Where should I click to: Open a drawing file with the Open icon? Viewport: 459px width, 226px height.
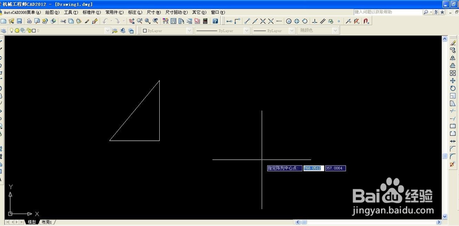[11, 21]
